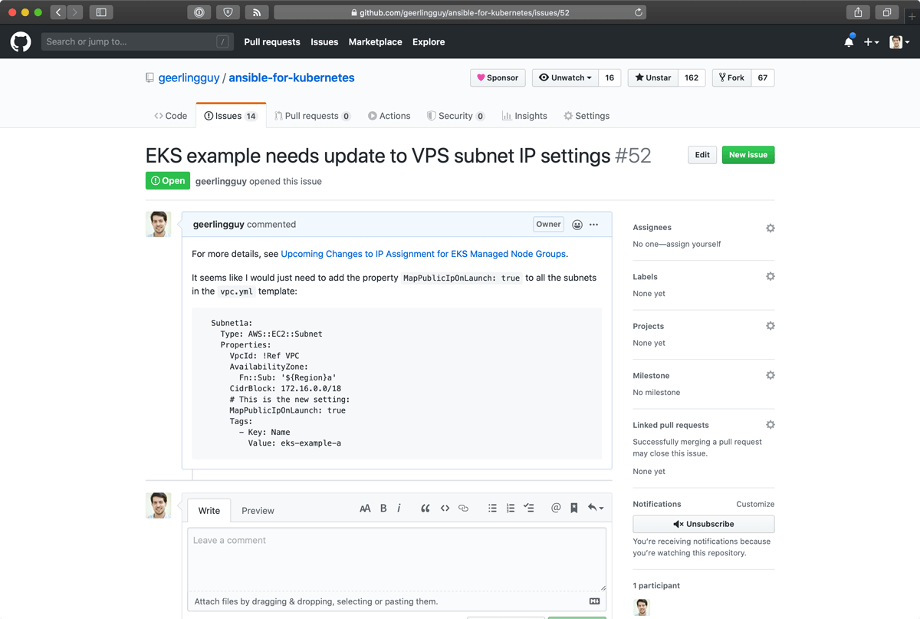Open Labels gear settings
This screenshot has width=920, height=619.
click(770, 276)
